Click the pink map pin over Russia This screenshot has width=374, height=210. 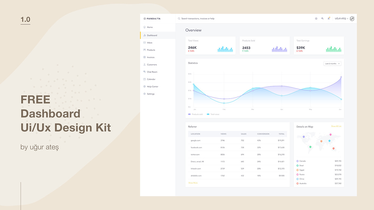tap(330, 135)
